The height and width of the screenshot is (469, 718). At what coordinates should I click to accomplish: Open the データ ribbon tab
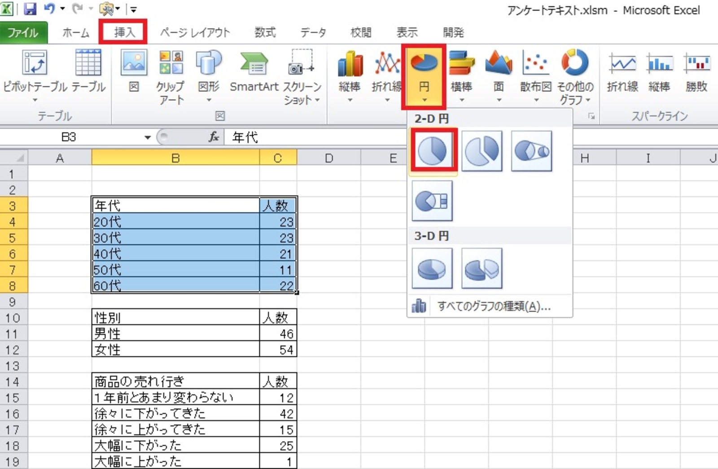click(x=313, y=32)
